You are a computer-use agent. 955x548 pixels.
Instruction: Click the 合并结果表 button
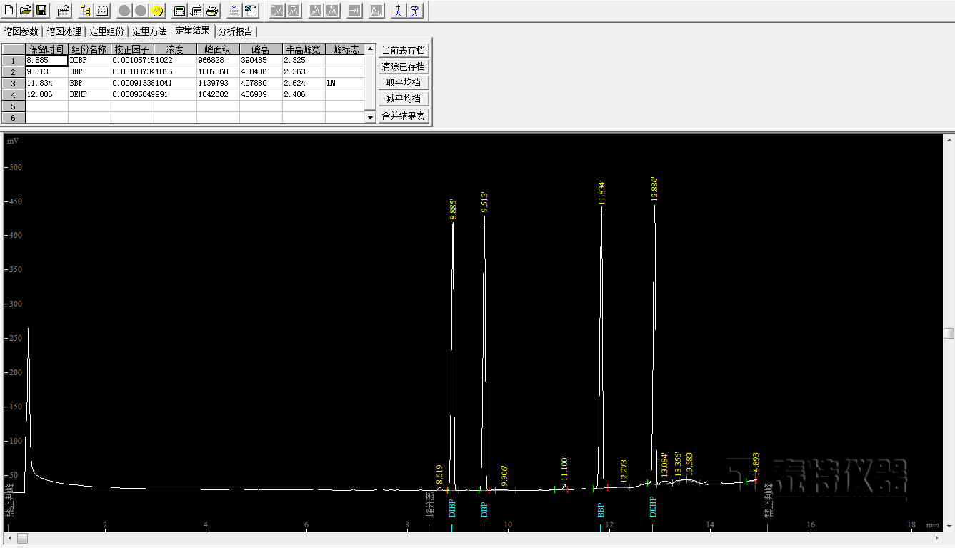click(404, 116)
